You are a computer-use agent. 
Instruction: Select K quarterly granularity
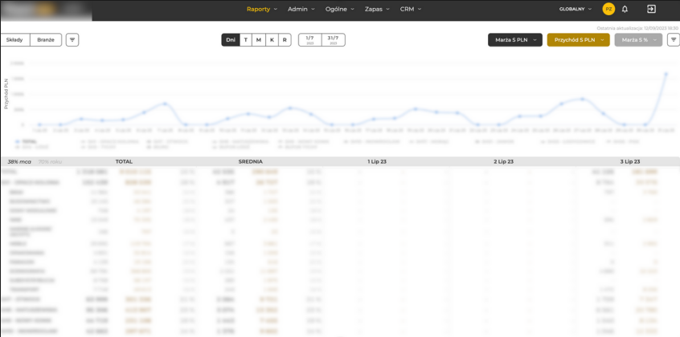[272, 39]
